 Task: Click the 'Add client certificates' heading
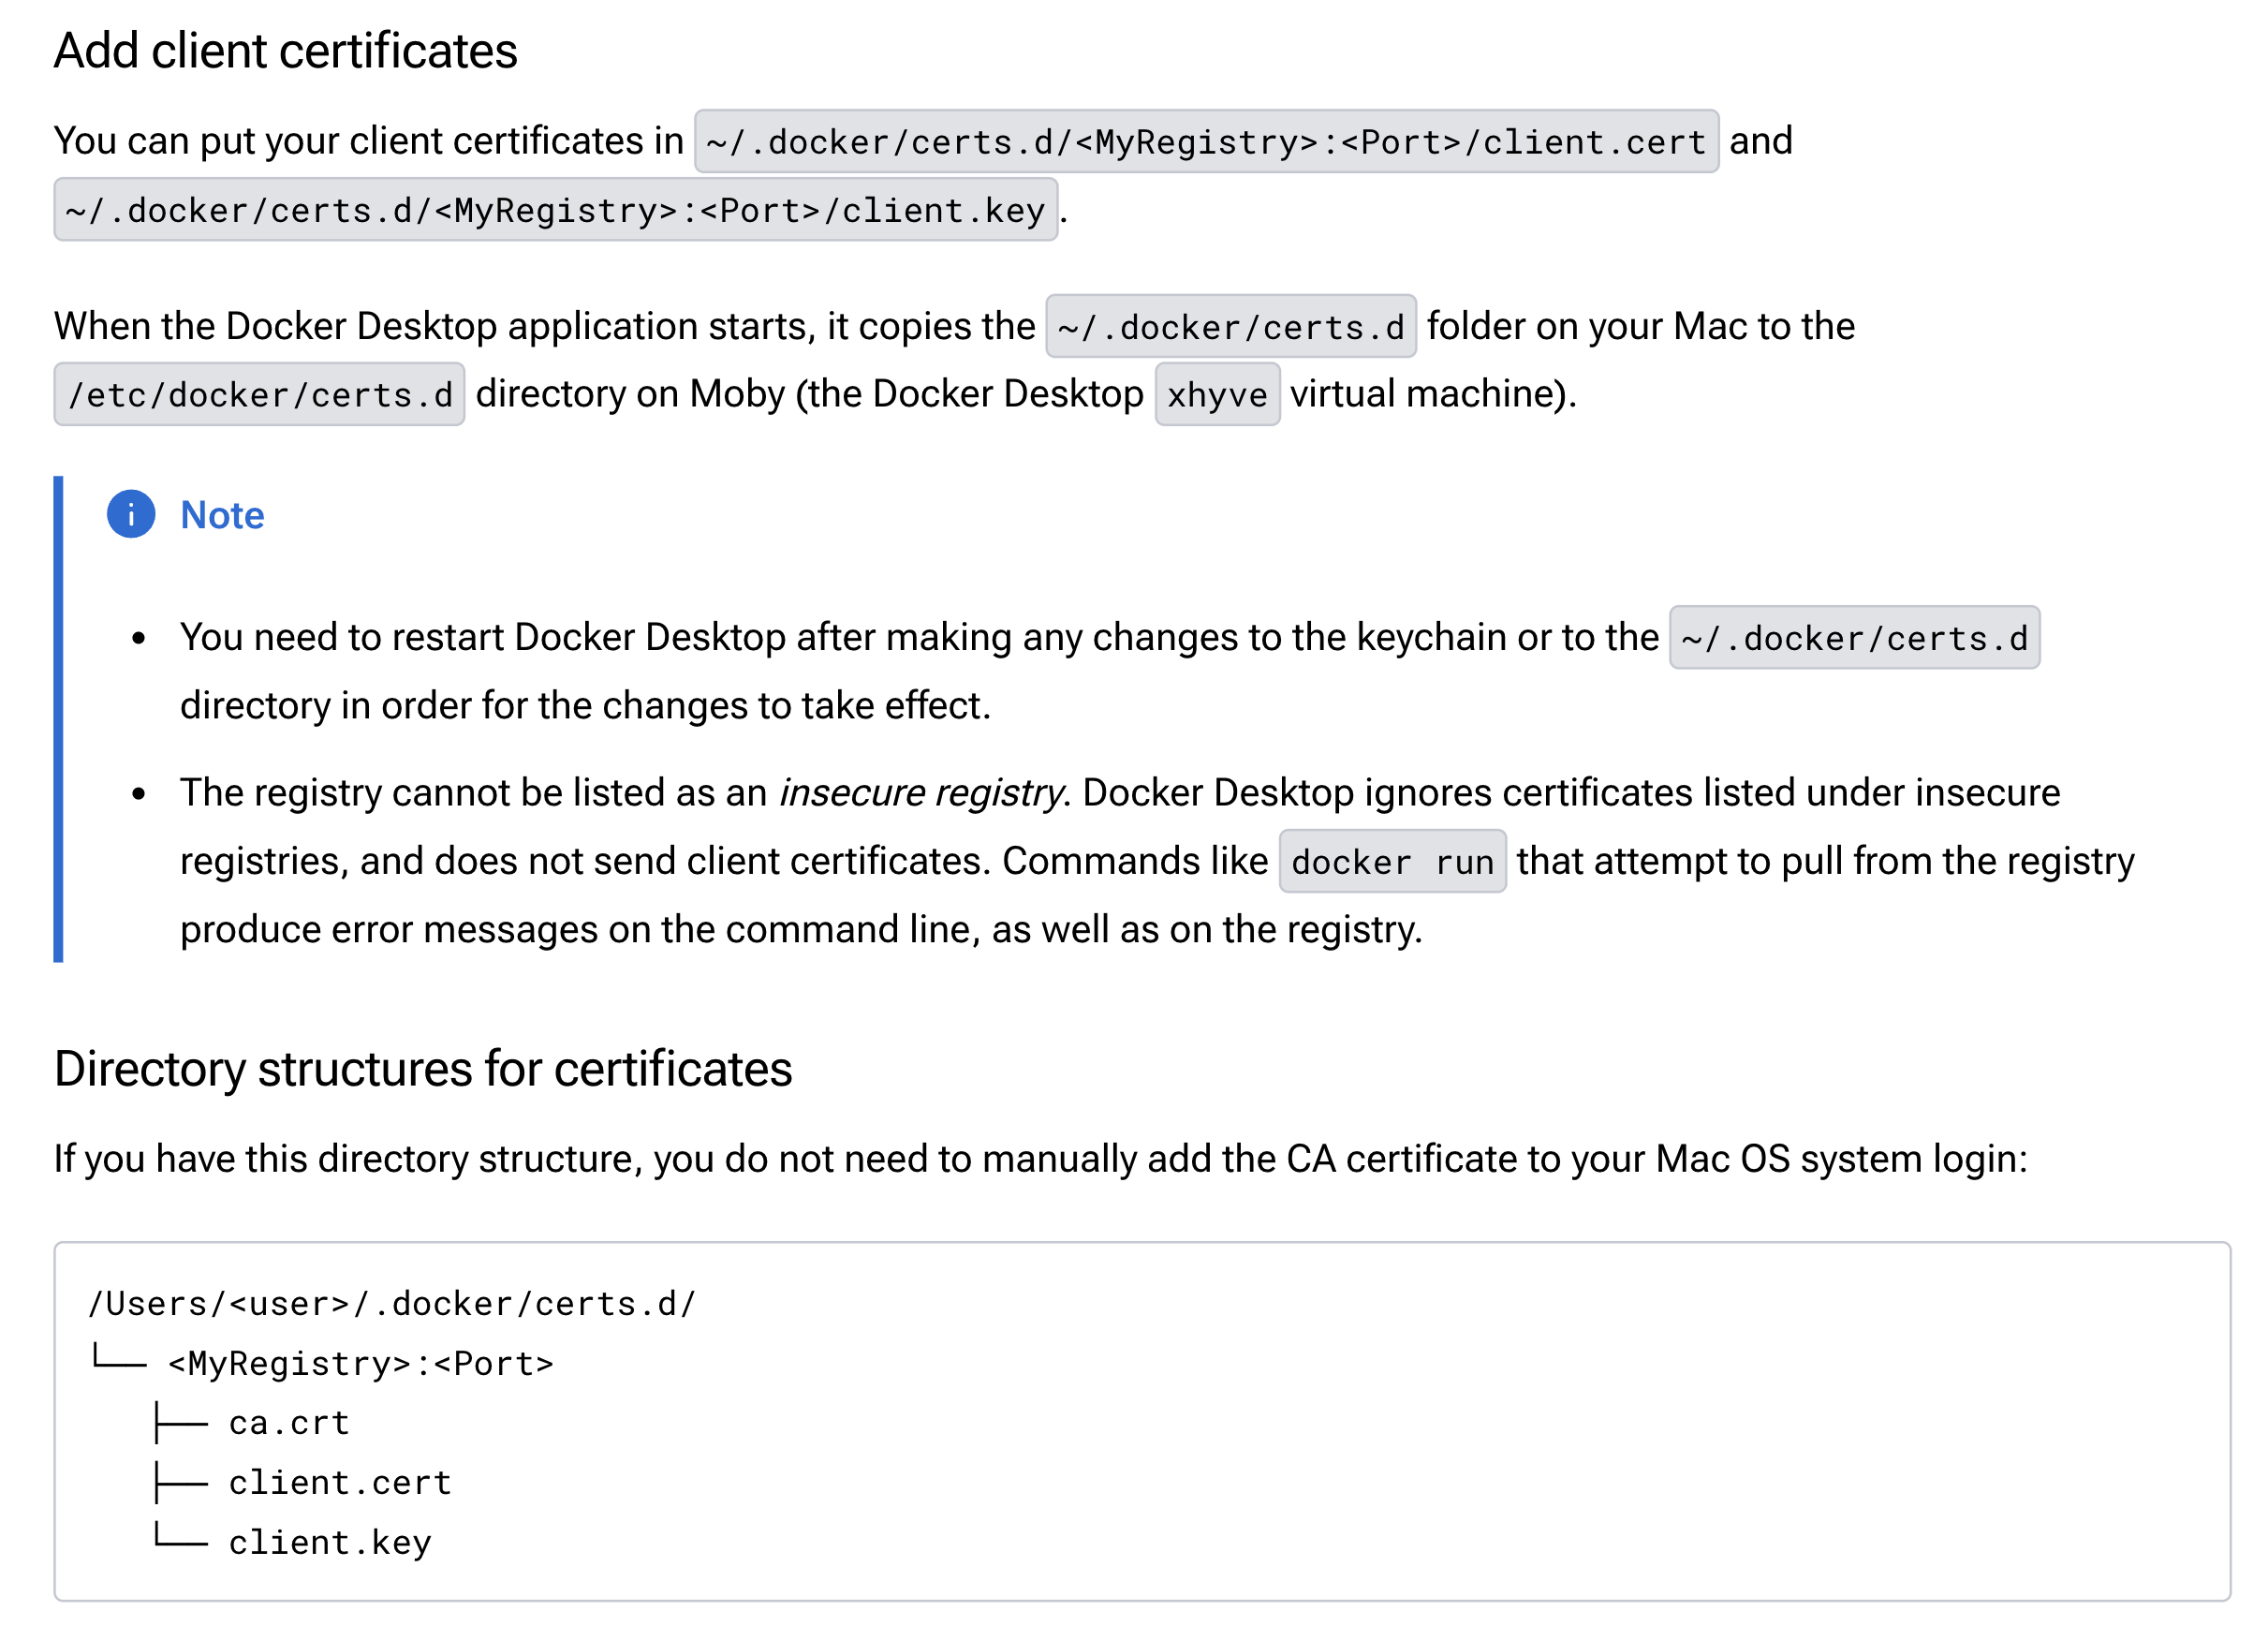click(285, 51)
